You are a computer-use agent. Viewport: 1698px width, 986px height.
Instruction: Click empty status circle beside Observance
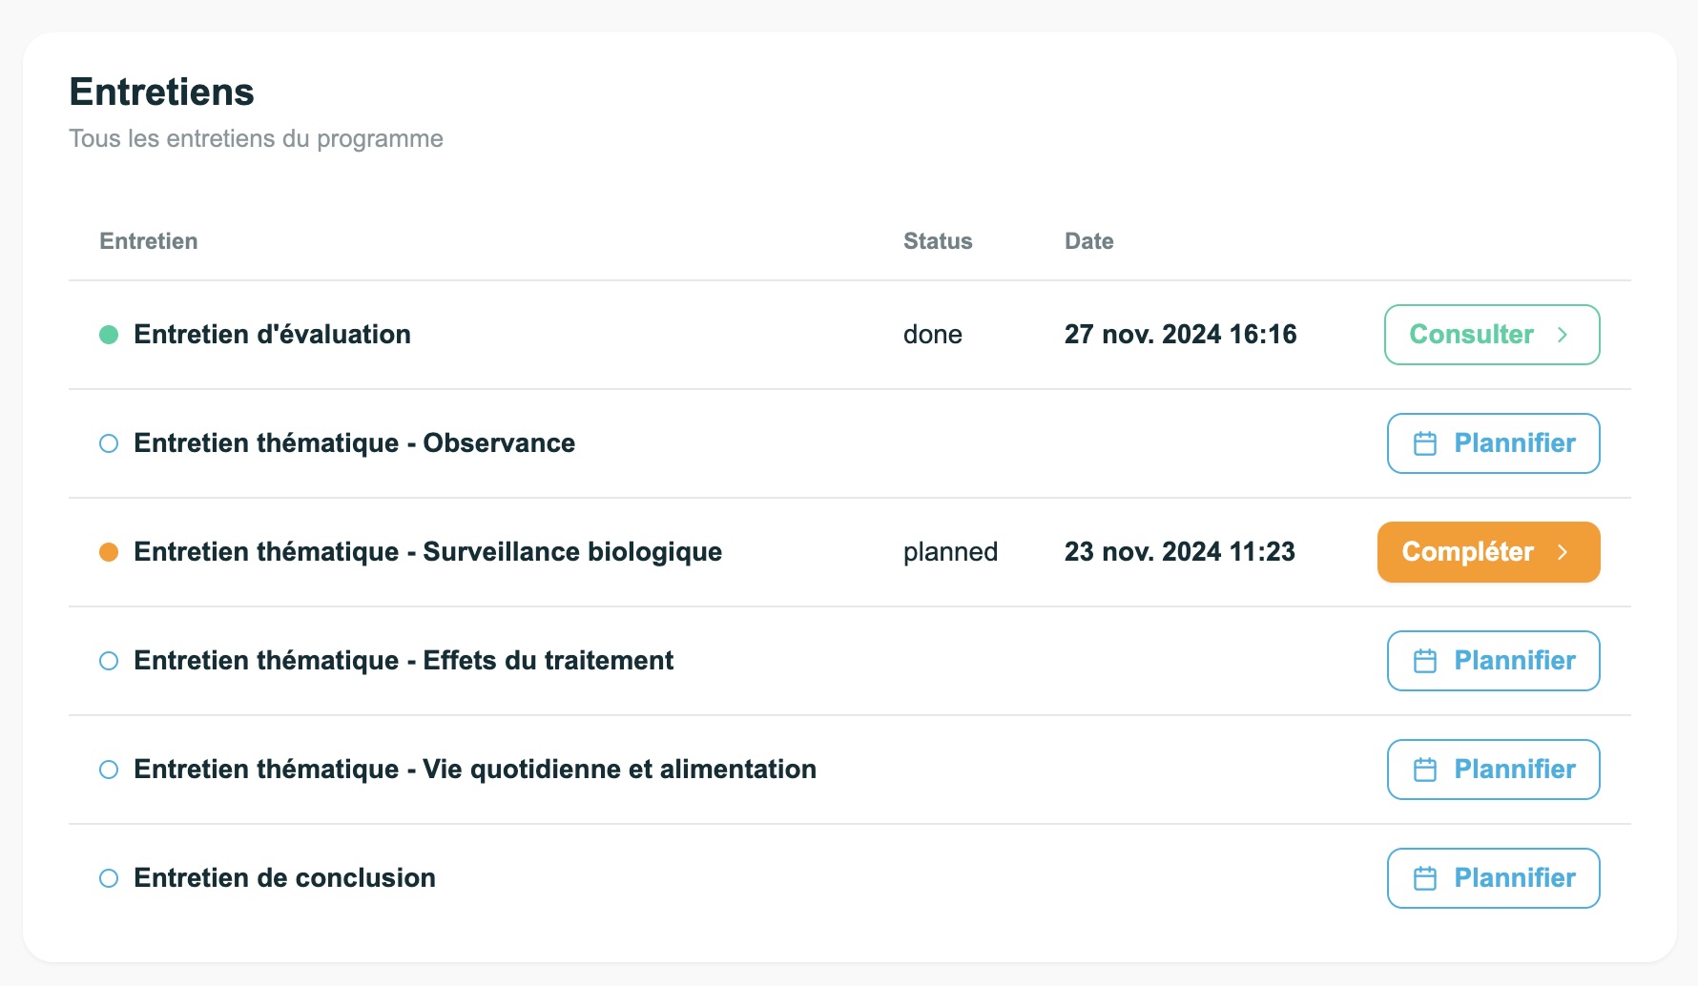click(x=109, y=443)
